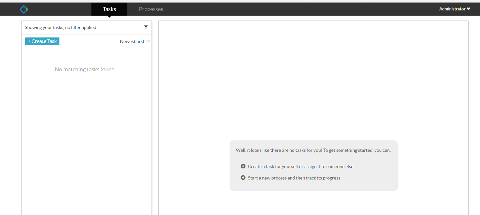Click the 'No matching tasks found...' message

click(87, 69)
